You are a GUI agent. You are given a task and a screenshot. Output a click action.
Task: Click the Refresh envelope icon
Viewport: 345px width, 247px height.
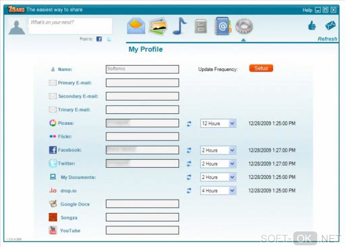click(330, 25)
